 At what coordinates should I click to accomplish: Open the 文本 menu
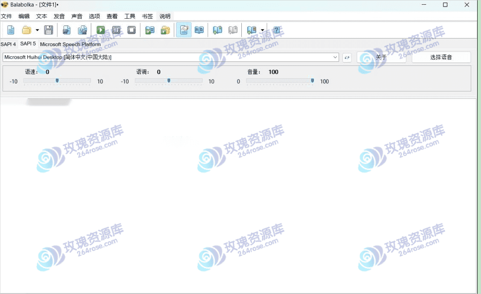[41, 16]
